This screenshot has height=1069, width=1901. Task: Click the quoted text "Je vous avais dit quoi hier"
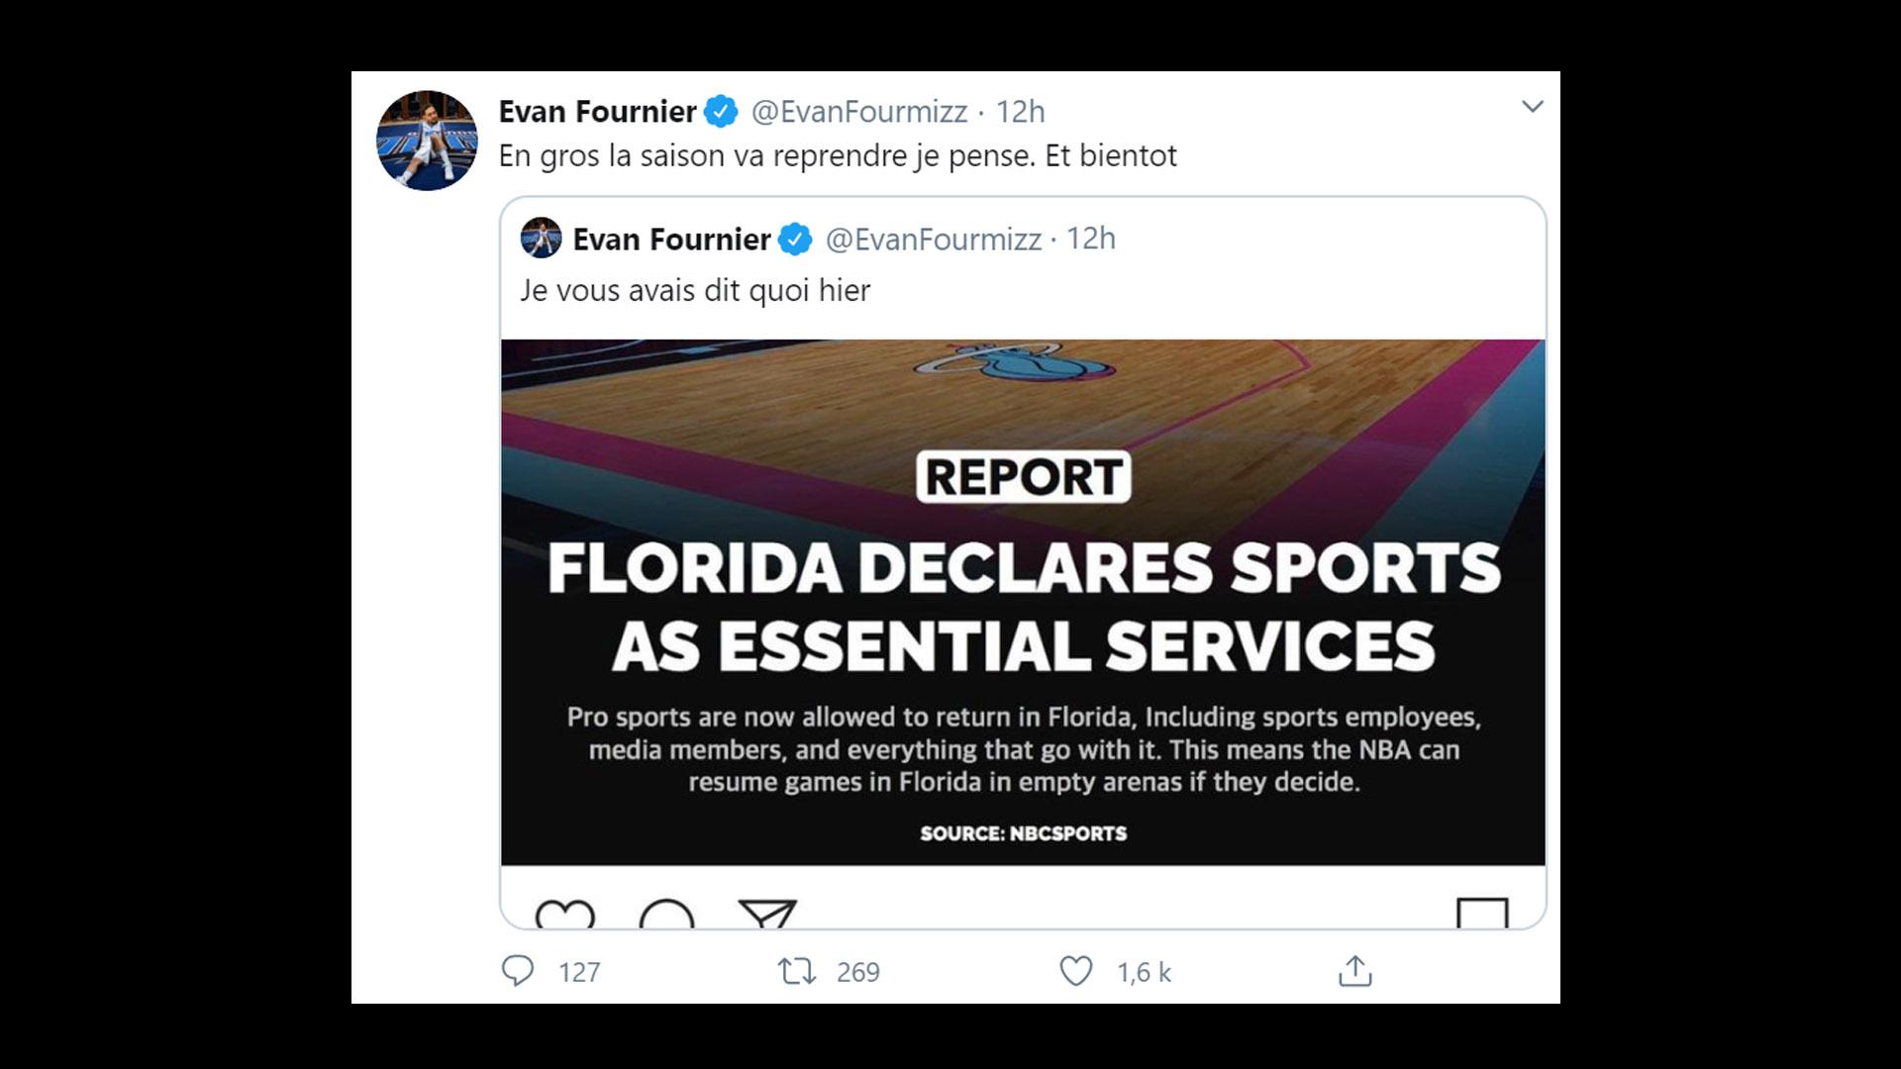[x=695, y=291]
